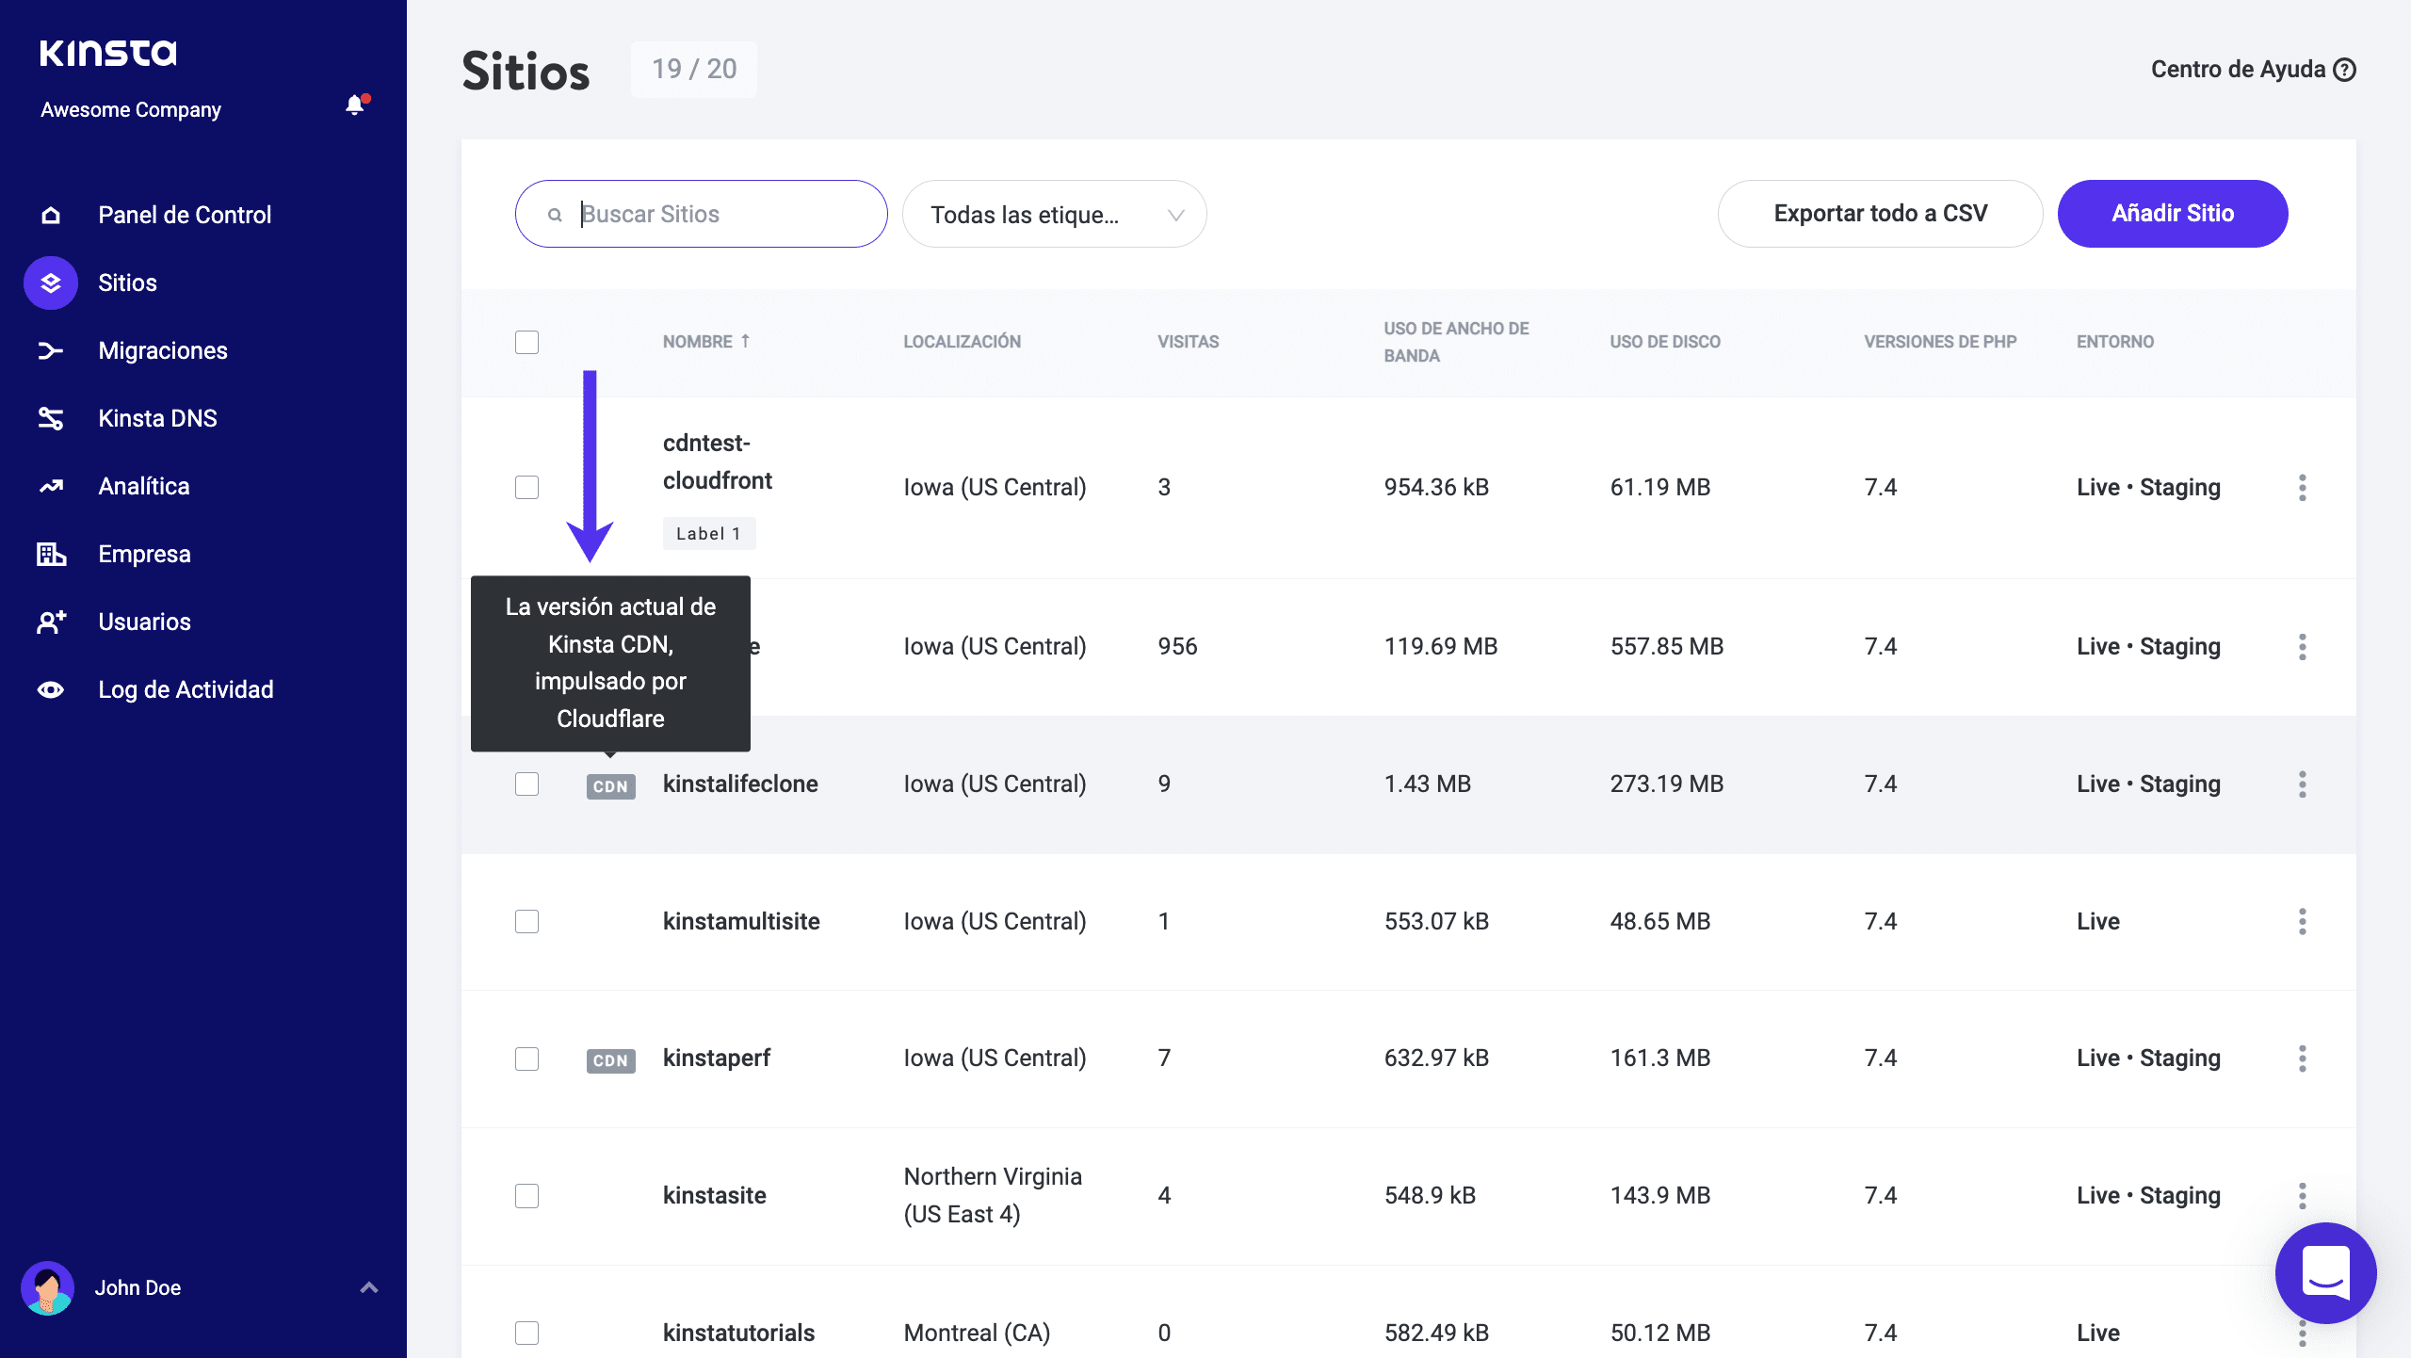Open the kebab menu for cdntest-cloudfront row
The image size is (2411, 1358).
[2302, 488]
